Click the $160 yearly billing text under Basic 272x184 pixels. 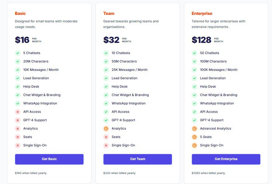(x=31, y=173)
